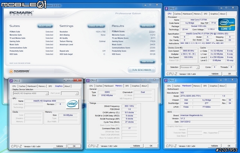Open the Perf Level dropdown
The width and height of the screenshot is (240, 153).
[70, 93]
